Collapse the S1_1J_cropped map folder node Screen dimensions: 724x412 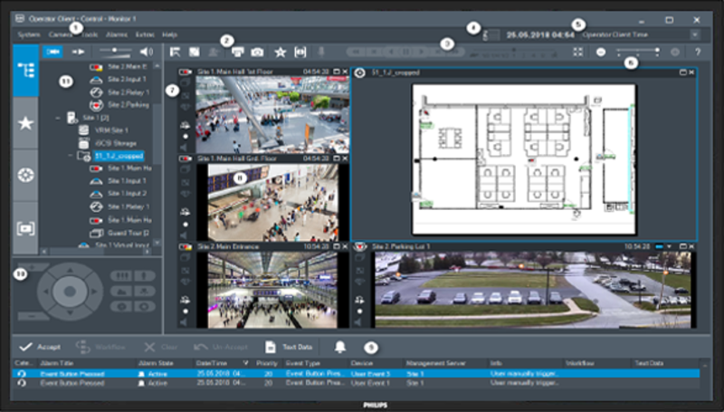coord(71,156)
